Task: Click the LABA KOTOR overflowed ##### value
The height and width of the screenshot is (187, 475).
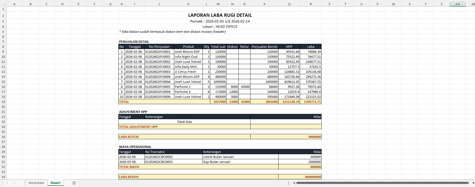Action: (x=286, y=137)
